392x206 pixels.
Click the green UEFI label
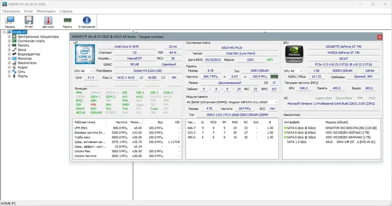click(x=269, y=60)
